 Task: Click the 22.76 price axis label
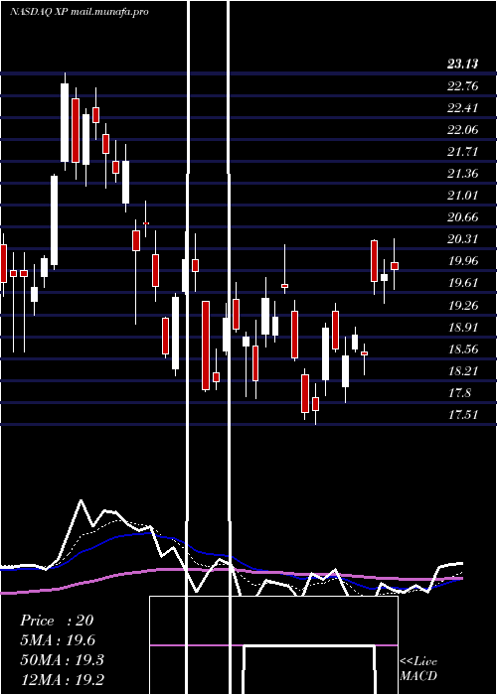click(x=462, y=86)
